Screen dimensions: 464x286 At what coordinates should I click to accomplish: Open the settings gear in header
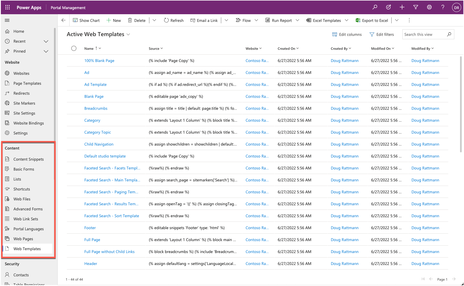click(x=429, y=7)
